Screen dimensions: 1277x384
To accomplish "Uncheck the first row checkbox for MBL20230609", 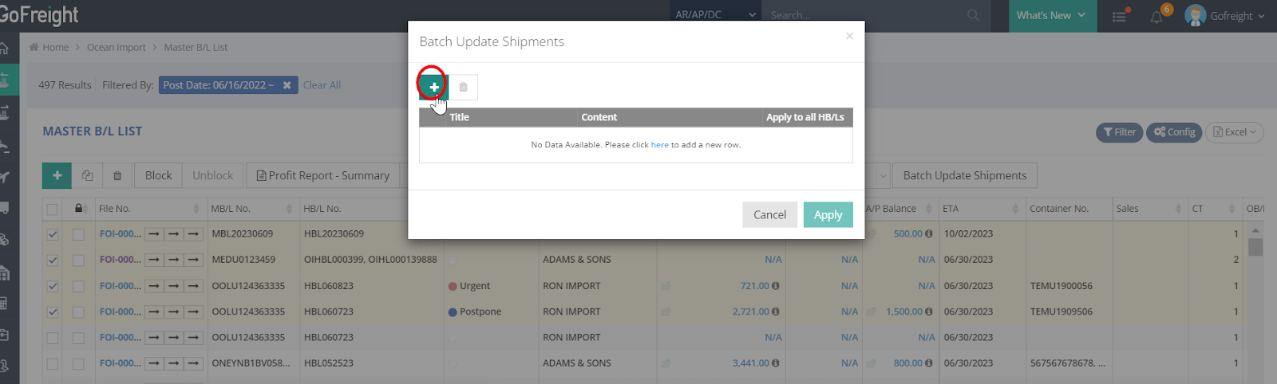I will click(53, 234).
